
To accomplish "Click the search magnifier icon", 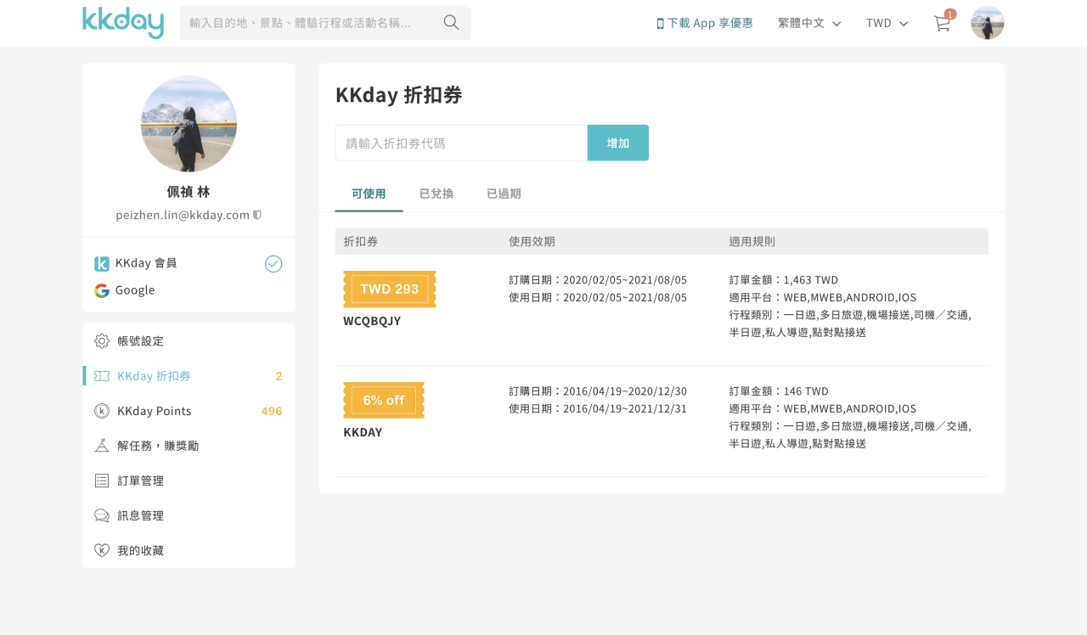I will [451, 23].
